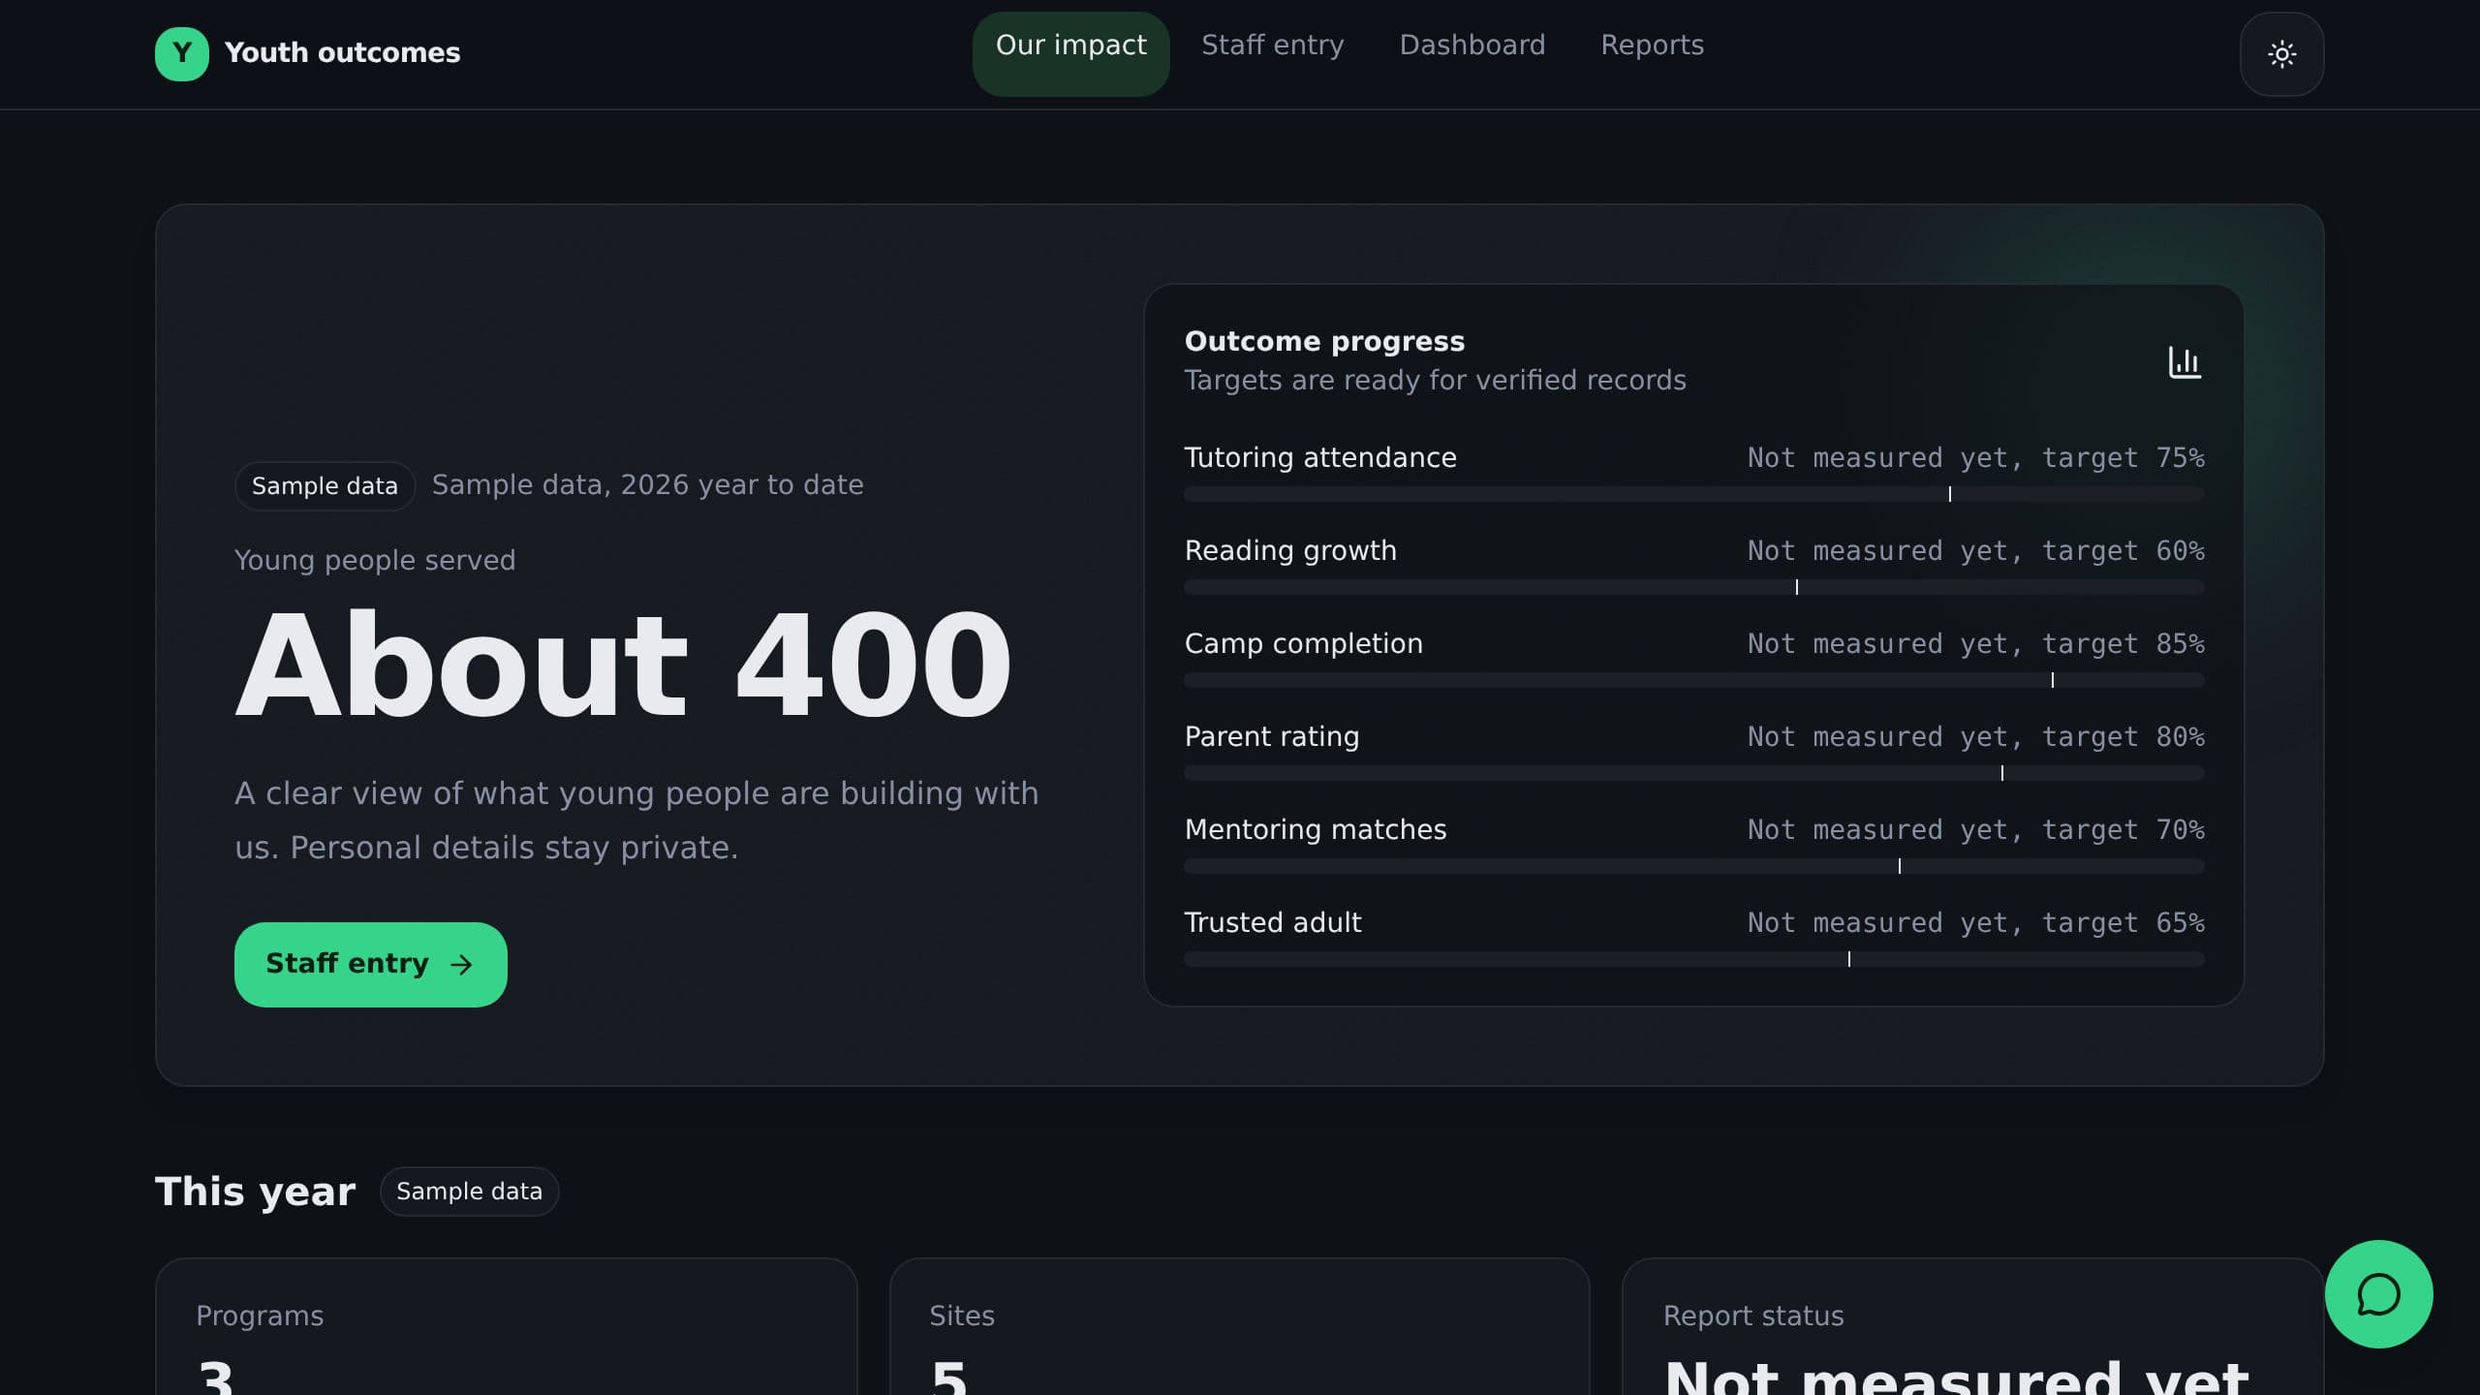Click 'Not measured yet, target 65%' text
The width and height of the screenshot is (2480, 1395).
[1975, 922]
